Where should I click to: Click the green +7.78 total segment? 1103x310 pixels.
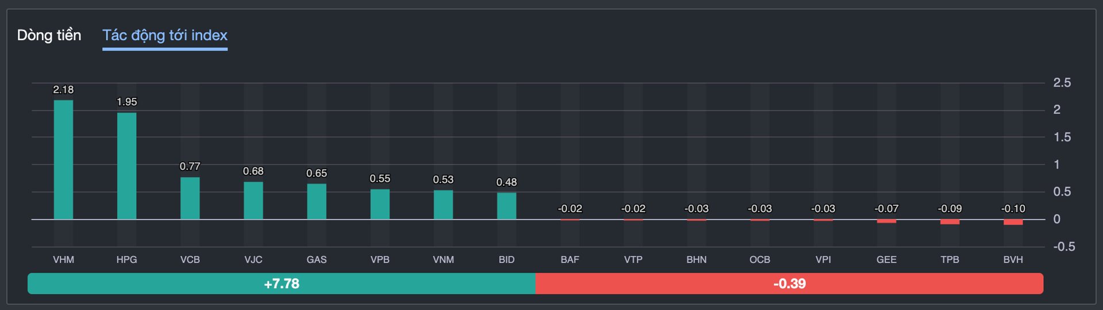[x=281, y=284]
